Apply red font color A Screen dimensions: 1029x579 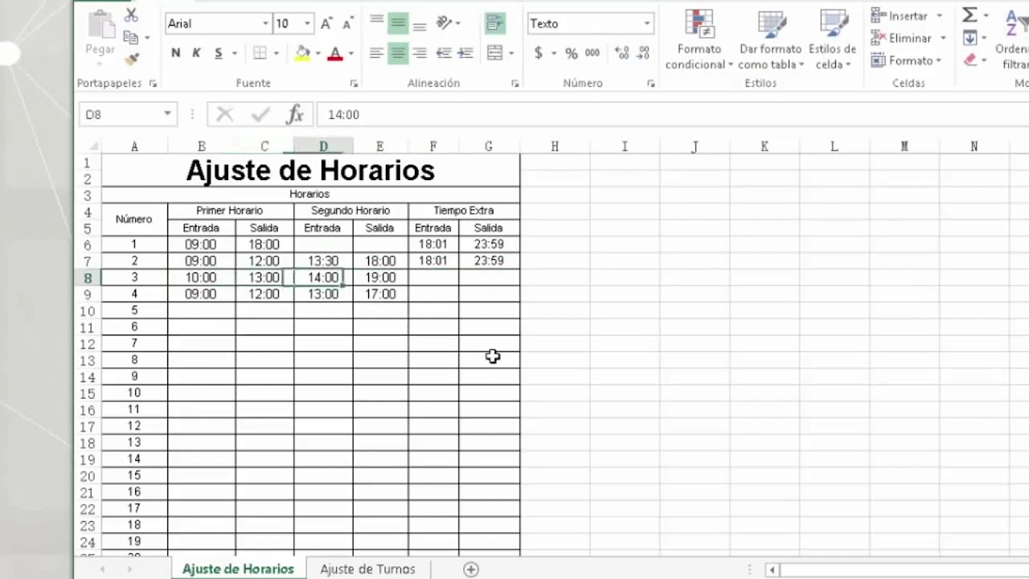point(335,53)
